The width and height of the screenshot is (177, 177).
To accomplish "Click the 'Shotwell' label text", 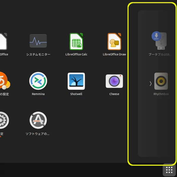I will (76, 94).
